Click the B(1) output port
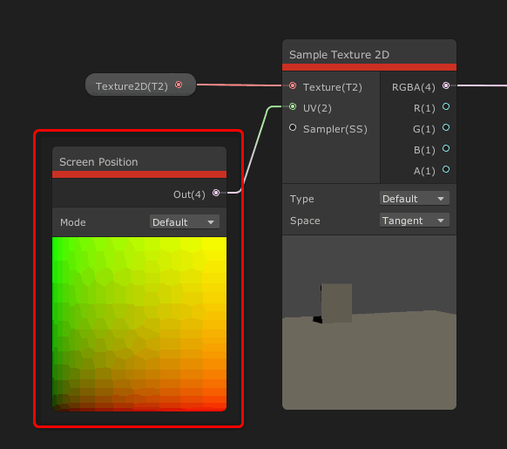Viewport: 507px width, 449px height. point(446,148)
